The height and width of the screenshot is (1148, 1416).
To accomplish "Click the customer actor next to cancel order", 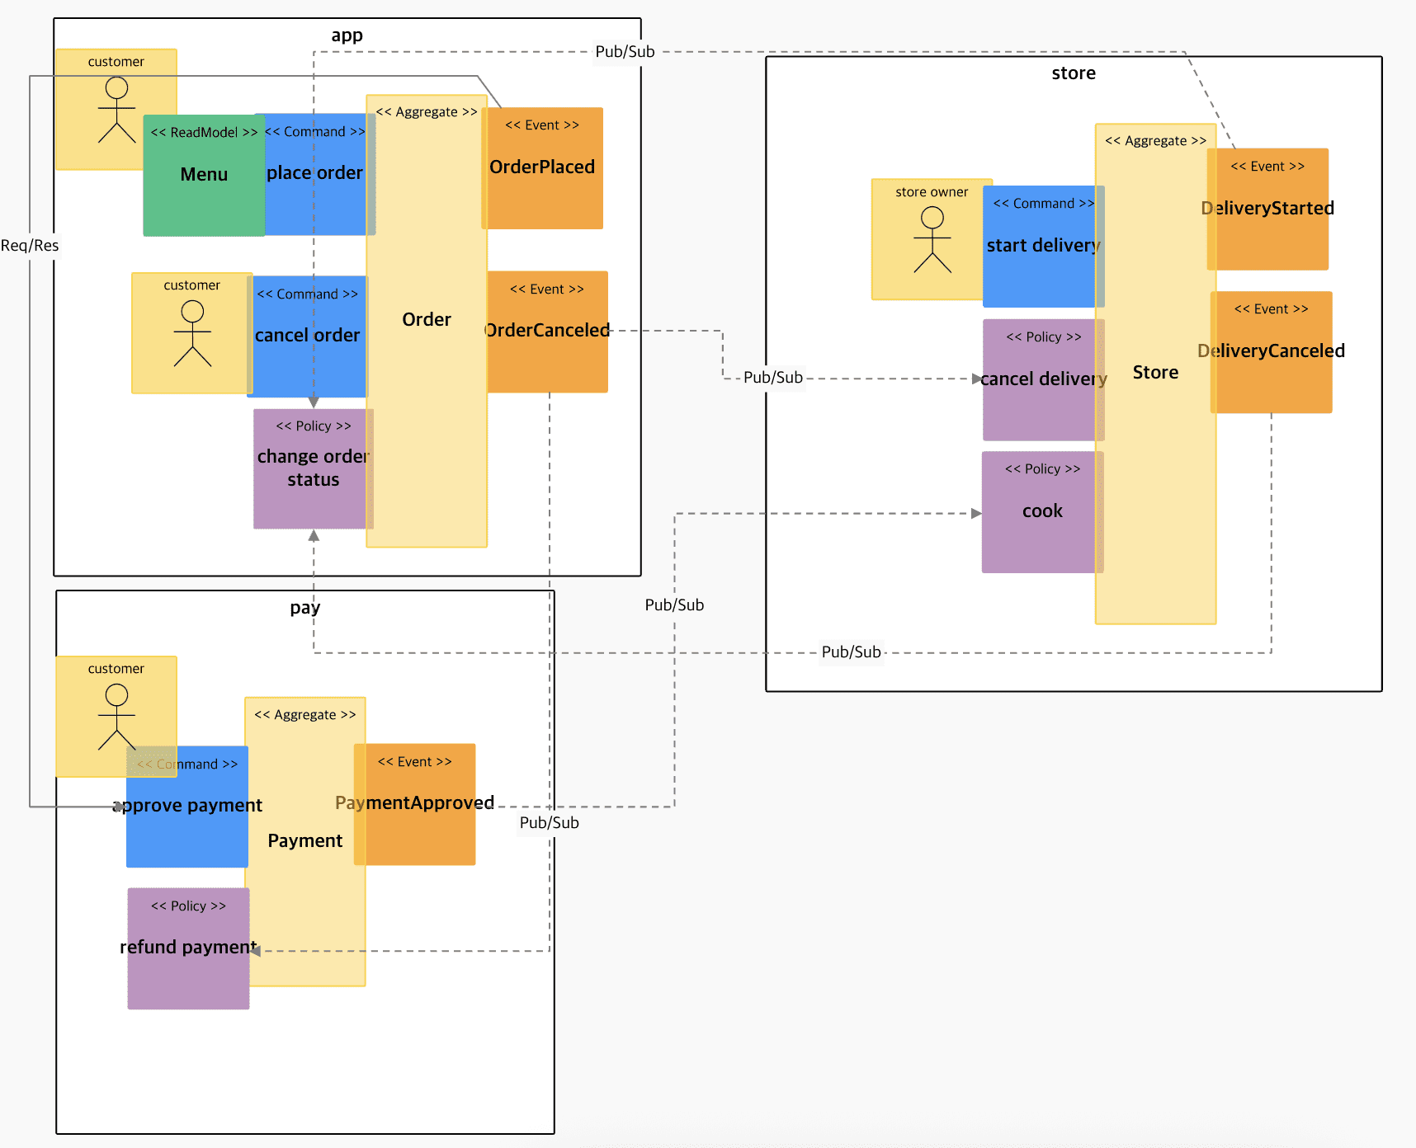I will pos(192,333).
